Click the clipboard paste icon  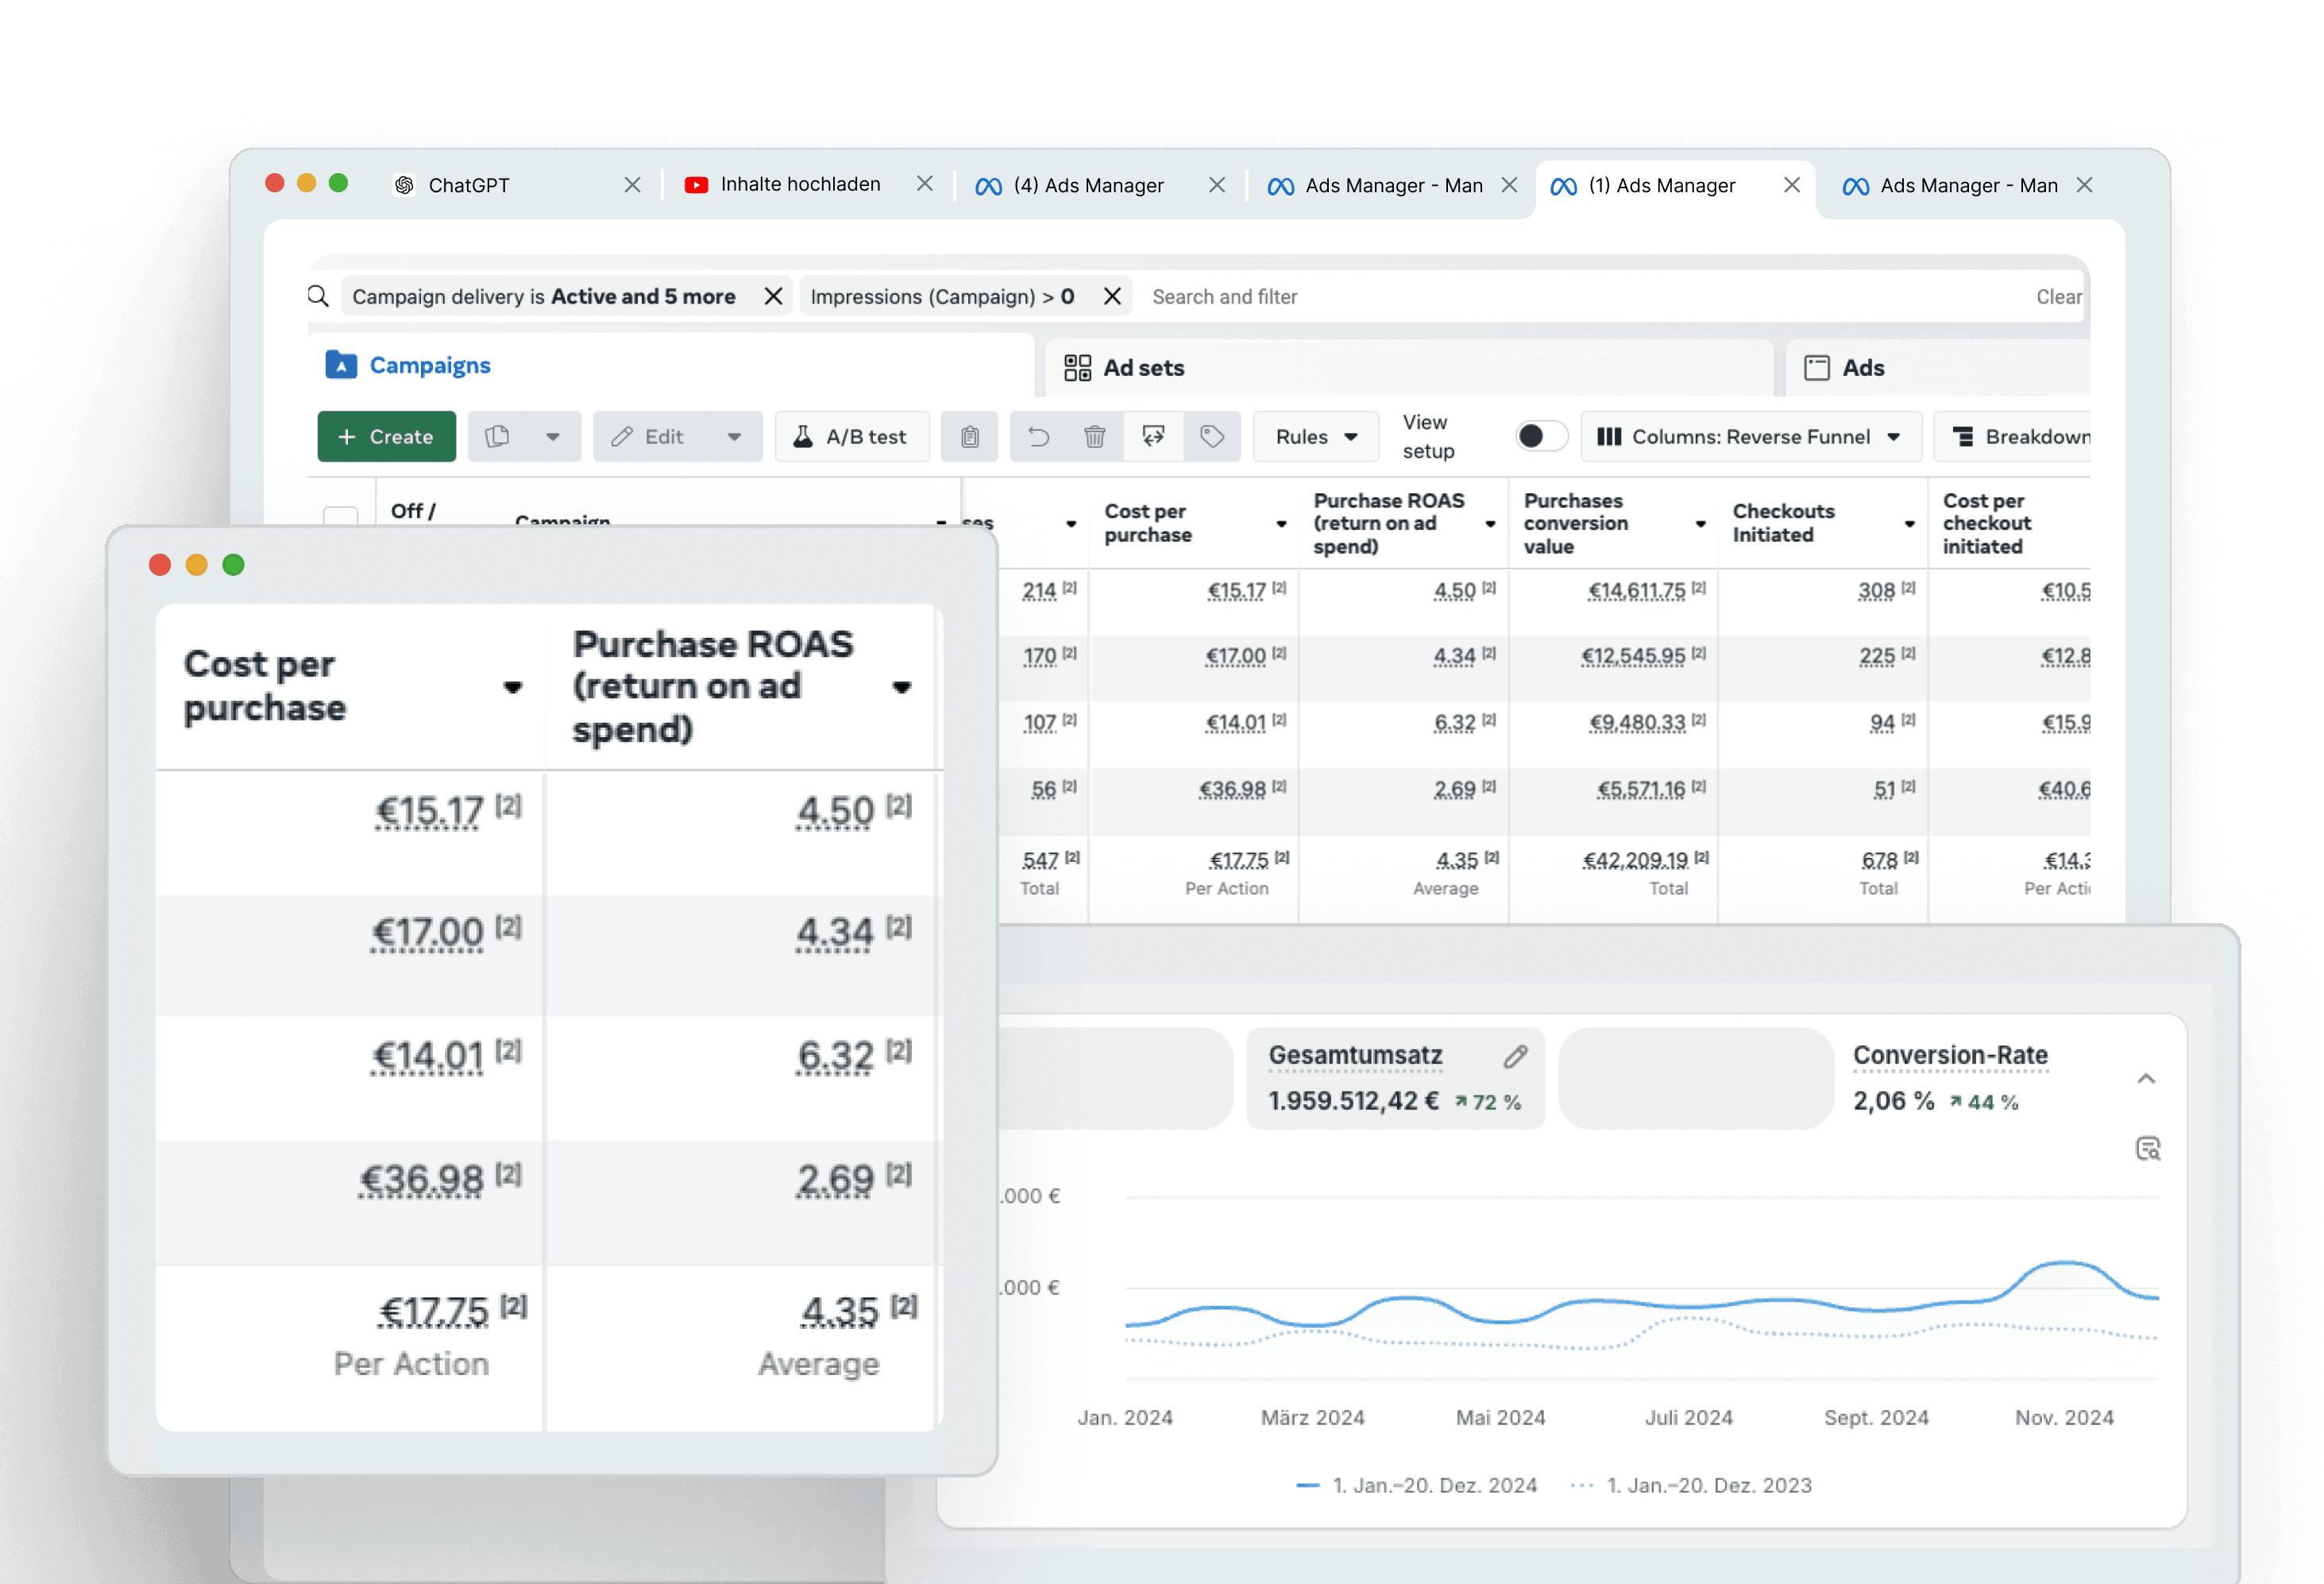point(969,437)
